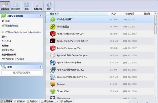This screenshot has height=103, width=158.
Task: Click publisher 360安全中心 text
Action: [8, 50]
